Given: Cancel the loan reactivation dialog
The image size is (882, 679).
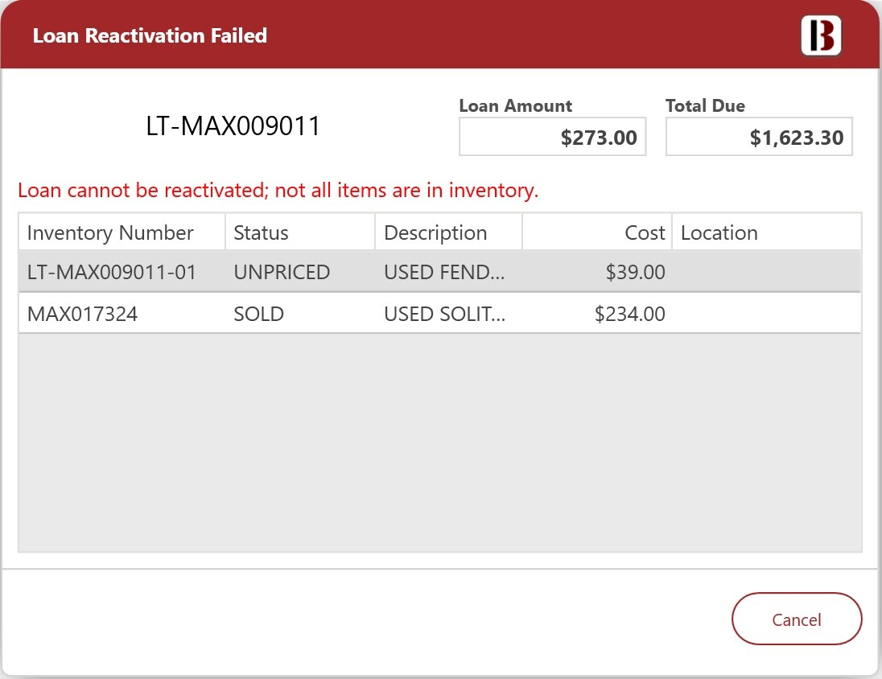Looking at the screenshot, I should pos(797,619).
